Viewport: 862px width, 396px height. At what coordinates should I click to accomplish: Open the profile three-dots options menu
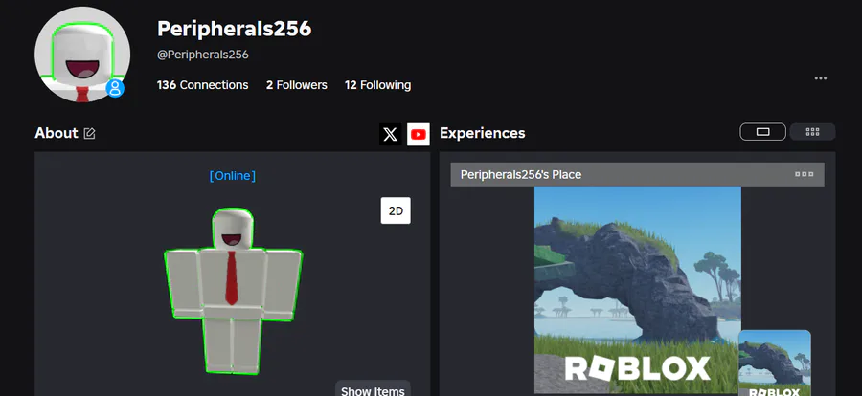821,78
